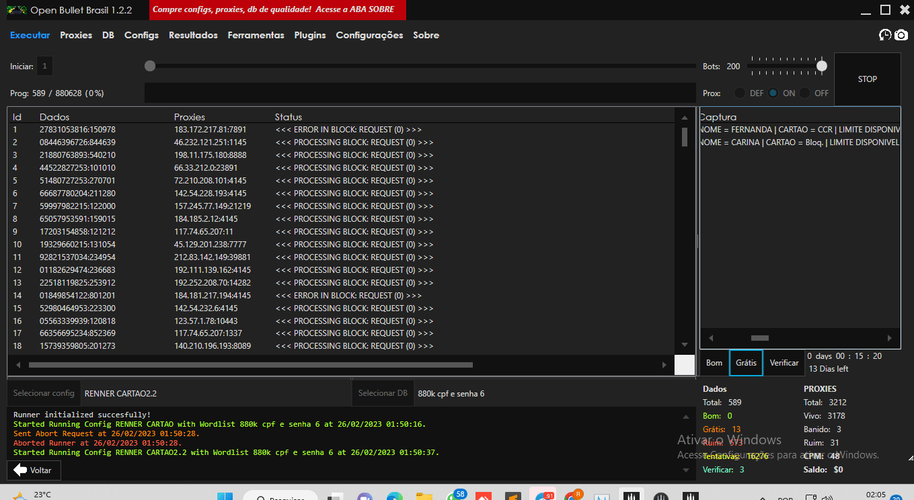Image resolution: width=914 pixels, height=500 pixels.
Task: Open the Configurações tab
Action: [x=369, y=35]
